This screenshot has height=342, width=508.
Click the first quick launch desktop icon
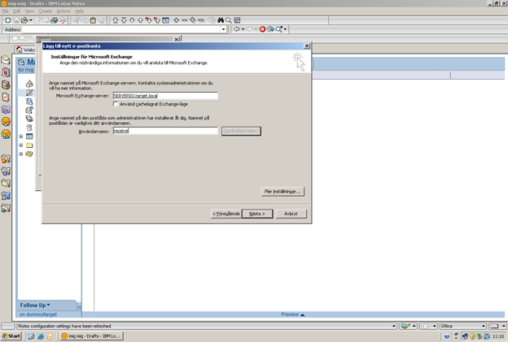(31, 336)
